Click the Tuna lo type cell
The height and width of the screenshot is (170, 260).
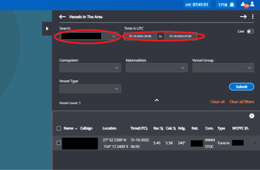point(223,143)
